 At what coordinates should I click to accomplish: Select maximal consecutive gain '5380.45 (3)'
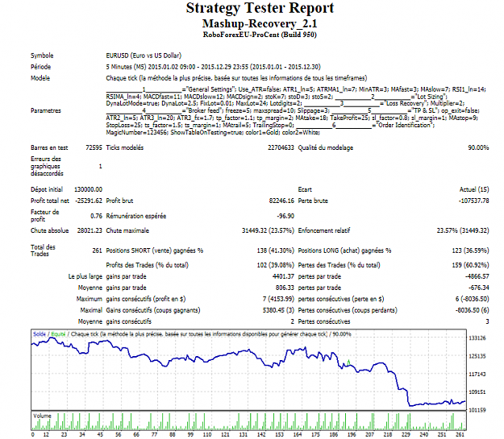pyautogui.click(x=278, y=310)
